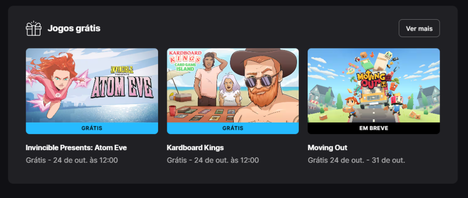Click the GRÁTIS banner under the Kardboard Kings image
The width and height of the screenshot is (468, 198).
(233, 128)
